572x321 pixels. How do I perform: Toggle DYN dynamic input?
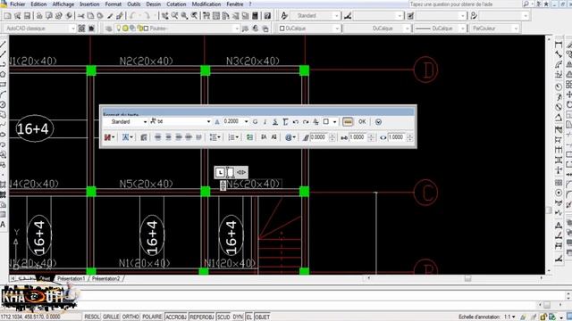click(238, 317)
